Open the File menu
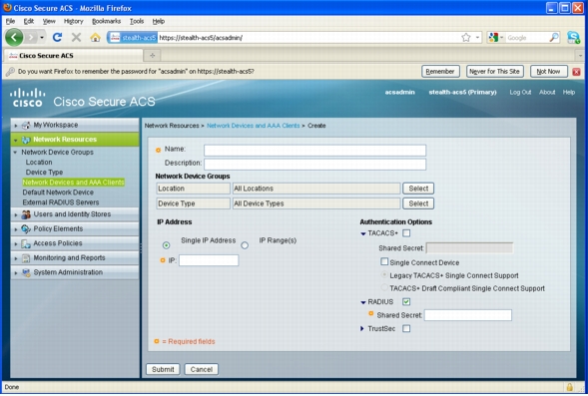 [x=10, y=21]
